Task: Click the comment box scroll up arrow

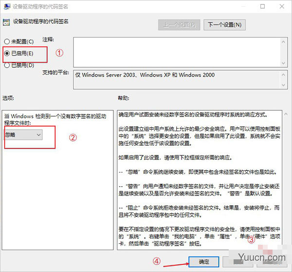Action: point(283,42)
